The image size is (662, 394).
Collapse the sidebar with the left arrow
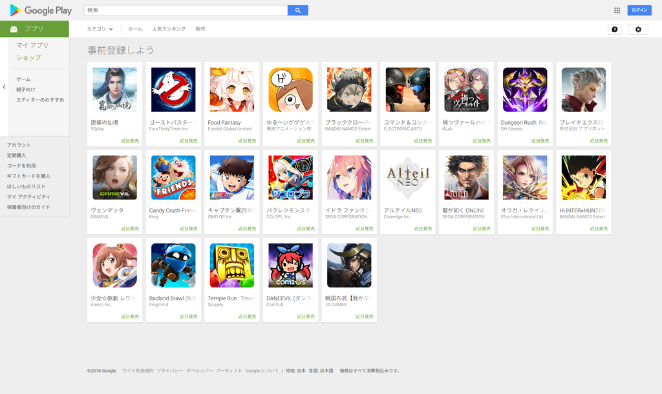pyautogui.click(x=5, y=87)
